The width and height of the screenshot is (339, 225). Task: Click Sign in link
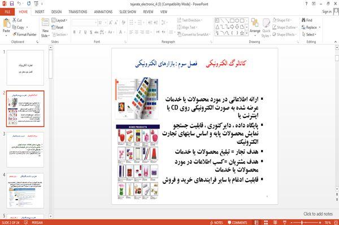point(327,12)
